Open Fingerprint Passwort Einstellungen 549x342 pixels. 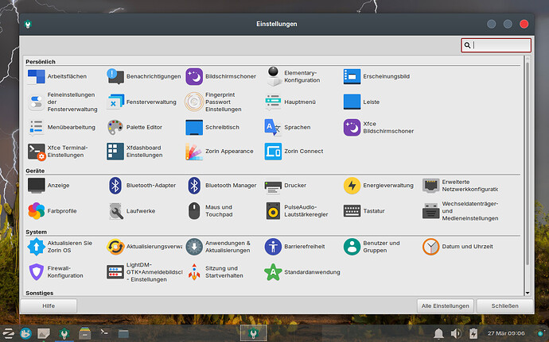[x=213, y=102]
